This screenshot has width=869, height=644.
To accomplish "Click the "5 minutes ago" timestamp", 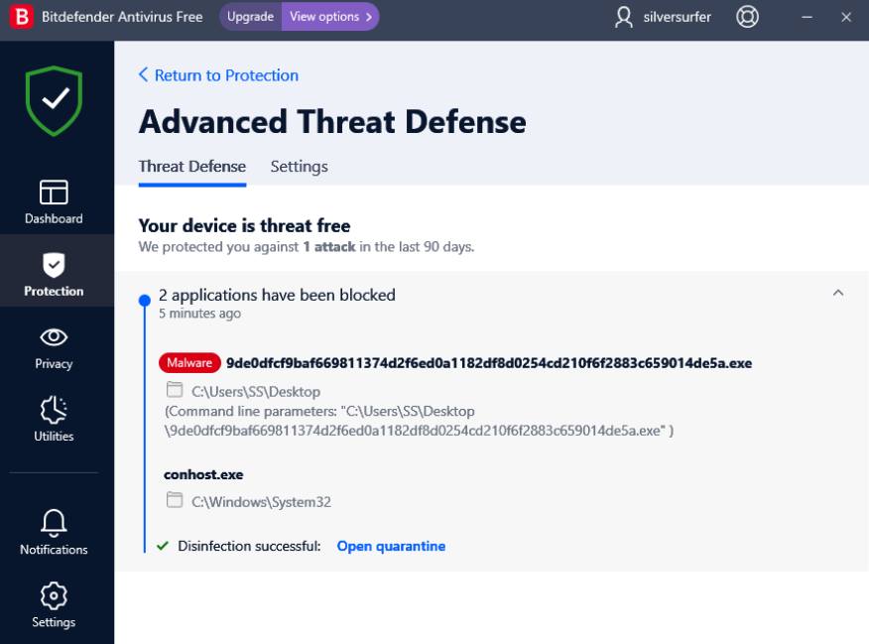I will 200,314.
